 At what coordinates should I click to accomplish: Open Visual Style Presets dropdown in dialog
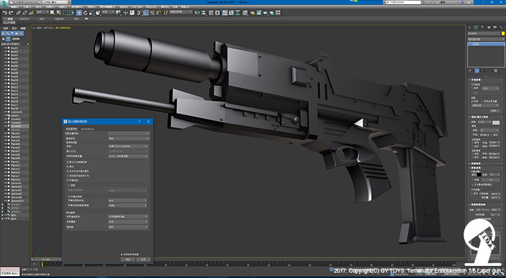click(x=129, y=133)
